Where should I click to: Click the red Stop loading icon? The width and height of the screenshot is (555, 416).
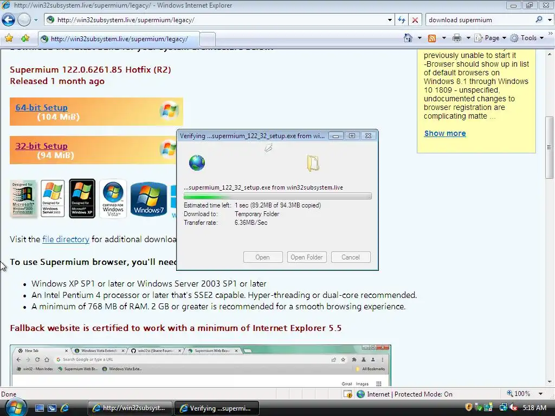415,20
